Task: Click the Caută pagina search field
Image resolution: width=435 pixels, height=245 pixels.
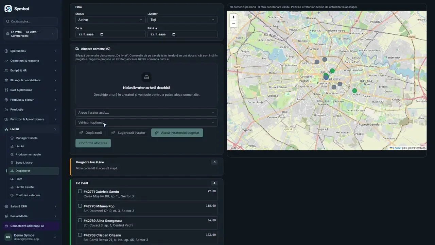Action: click(x=31, y=21)
